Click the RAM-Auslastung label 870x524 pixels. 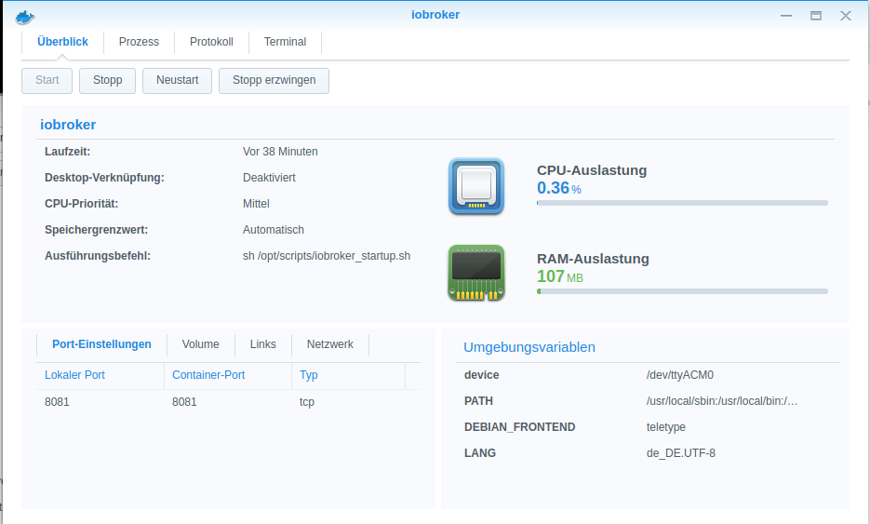[x=593, y=259]
